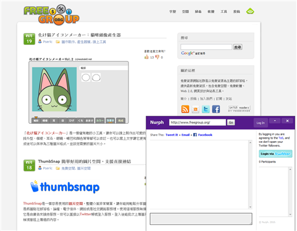This screenshot has width=297, height=231.
Task: Open the Nurph panel dropdown arrow
Action: pyautogui.click(x=275, y=121)
